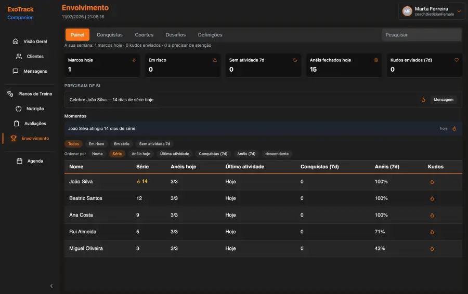Image resolution: width=468 pixels, height=294 pixels.
Task: Collapse the sidebar with left chevron
Action: click(51, 286)
